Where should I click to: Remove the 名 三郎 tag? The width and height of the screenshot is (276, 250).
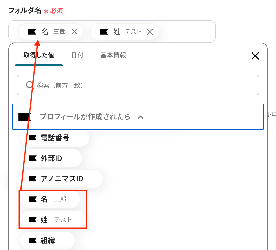coord(74,32)
